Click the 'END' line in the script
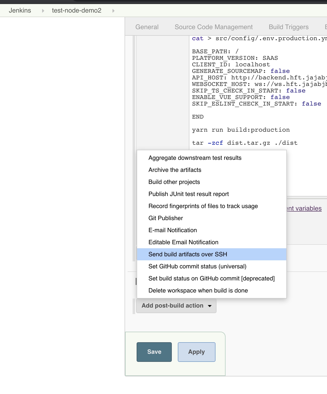The image size is (327, 394). [198, 117]
